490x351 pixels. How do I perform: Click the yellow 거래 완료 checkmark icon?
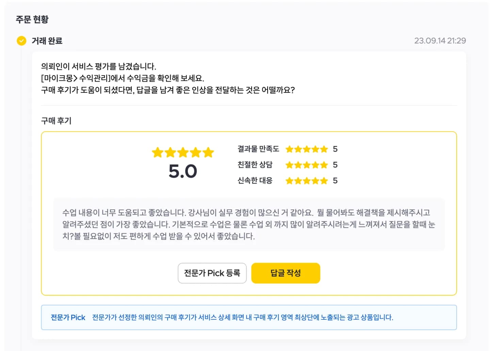click(21, 41)
